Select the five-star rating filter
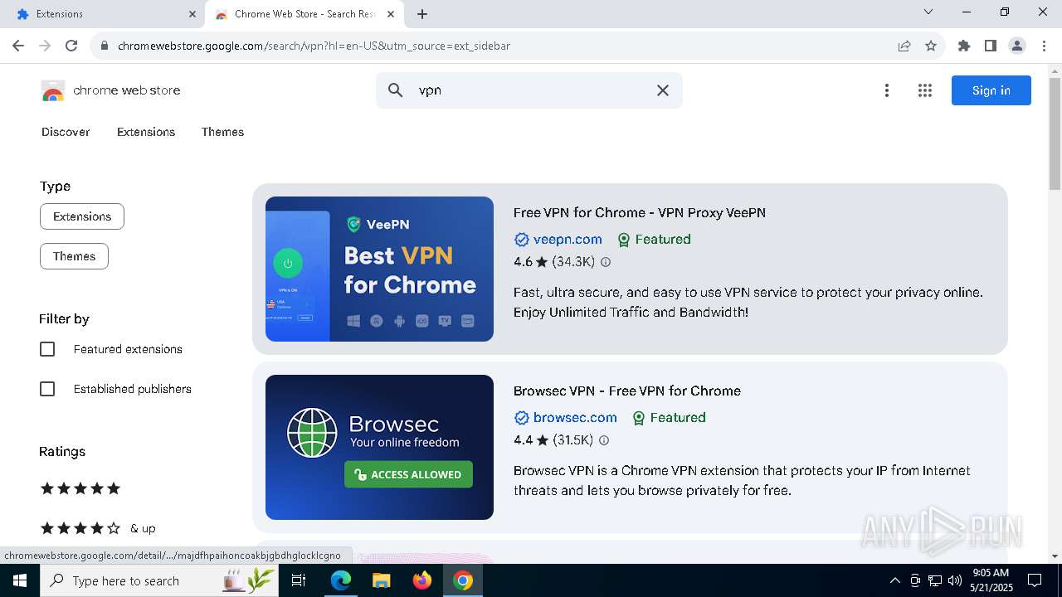Screen dimensions: 1062x597 coord(80,488)
